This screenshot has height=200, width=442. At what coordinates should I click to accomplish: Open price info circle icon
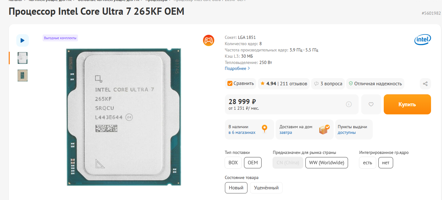click(x=349, y=104)
